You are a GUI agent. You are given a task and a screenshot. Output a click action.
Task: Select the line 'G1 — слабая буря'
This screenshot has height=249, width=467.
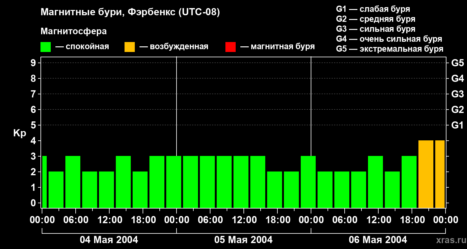click(373, 9)
